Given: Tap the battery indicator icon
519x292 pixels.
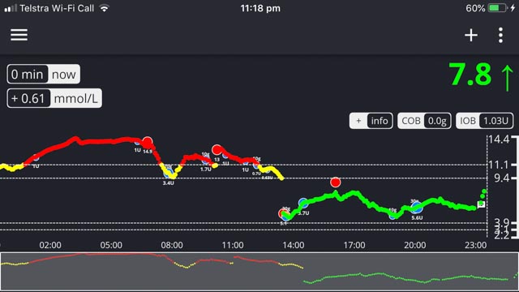Looking at the screenshot, I should click(x=498, y=8).
